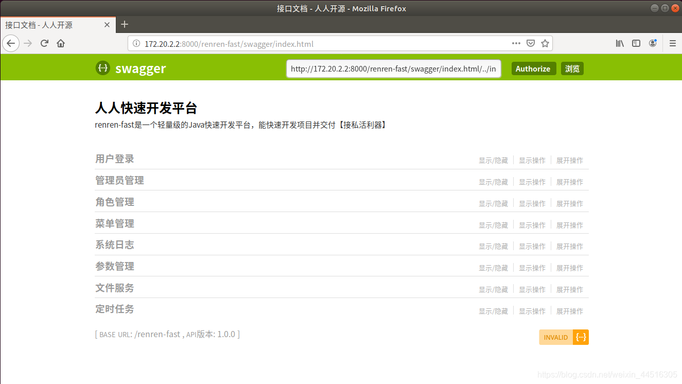Image resolution: width=682 pixels, height=384 pixels.
Task: Click the browser Forward arrow button
Action: (28, 43)
